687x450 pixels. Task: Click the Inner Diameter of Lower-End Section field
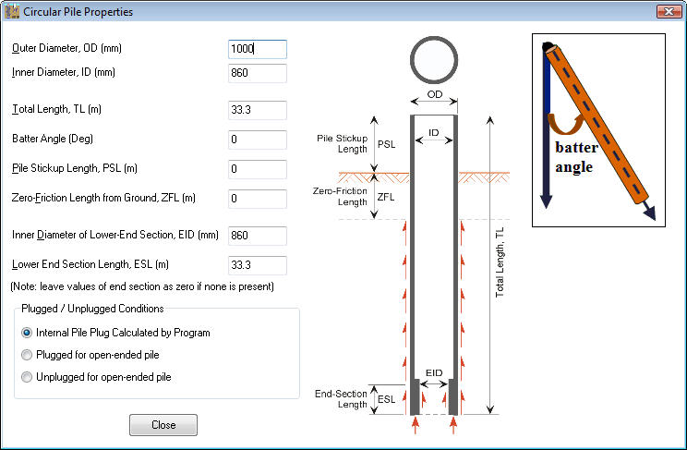tap(257, 236)
